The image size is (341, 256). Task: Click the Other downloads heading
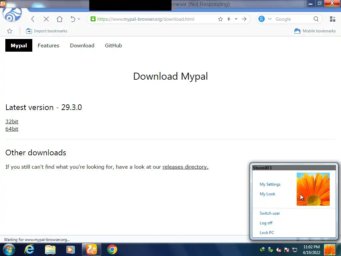pos(36,153)
